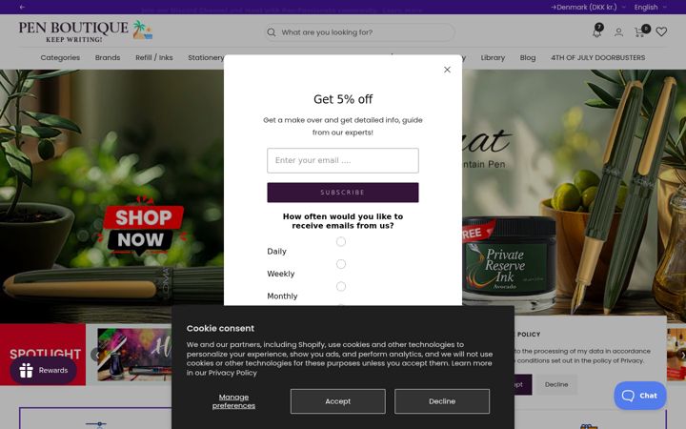Screen dimensions: 686x429
Task: Click the email input field in popup
Action: pyautogui.click(x=343, y=160)
